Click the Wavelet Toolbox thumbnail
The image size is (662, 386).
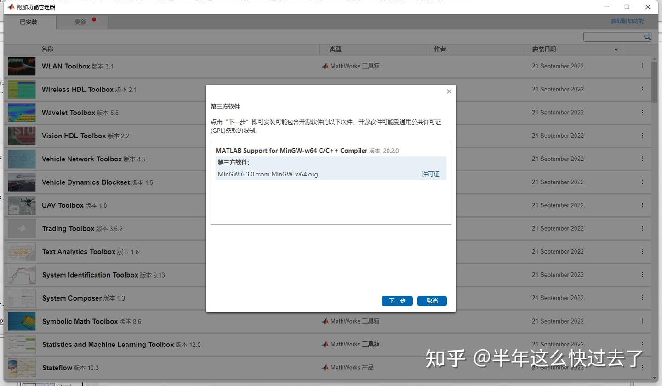21,113
